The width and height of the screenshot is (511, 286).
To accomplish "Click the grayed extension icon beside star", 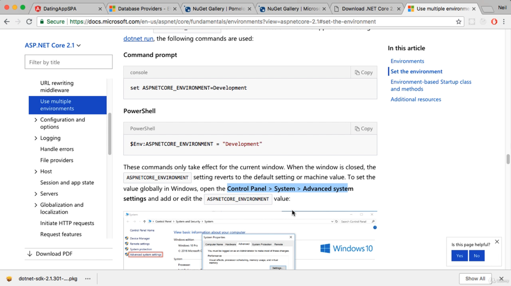I will click(472, 21).
